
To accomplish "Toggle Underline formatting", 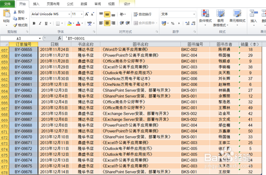I will click(46, 23).
